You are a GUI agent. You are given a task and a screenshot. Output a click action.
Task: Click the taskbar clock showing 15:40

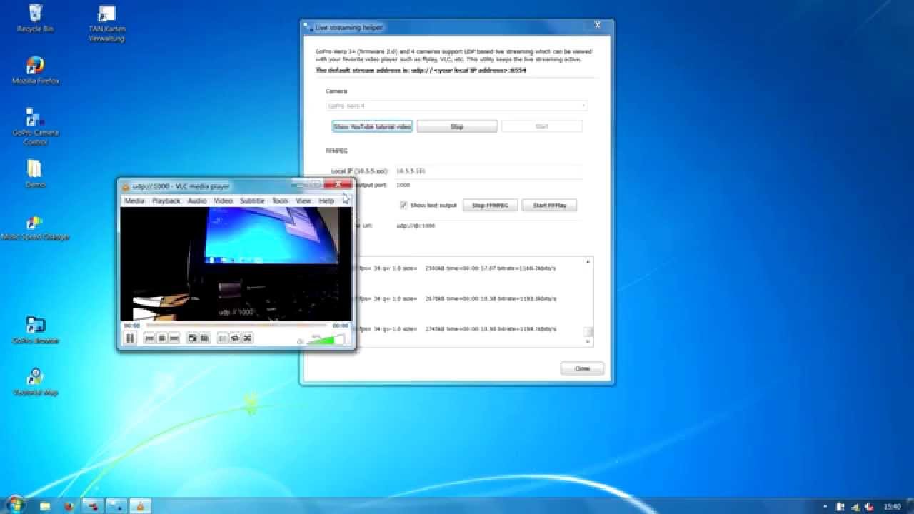click(893, 507)
